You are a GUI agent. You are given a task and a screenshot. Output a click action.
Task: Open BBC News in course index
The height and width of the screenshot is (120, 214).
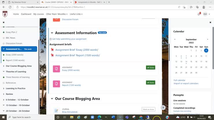click(x=10, y=38)
